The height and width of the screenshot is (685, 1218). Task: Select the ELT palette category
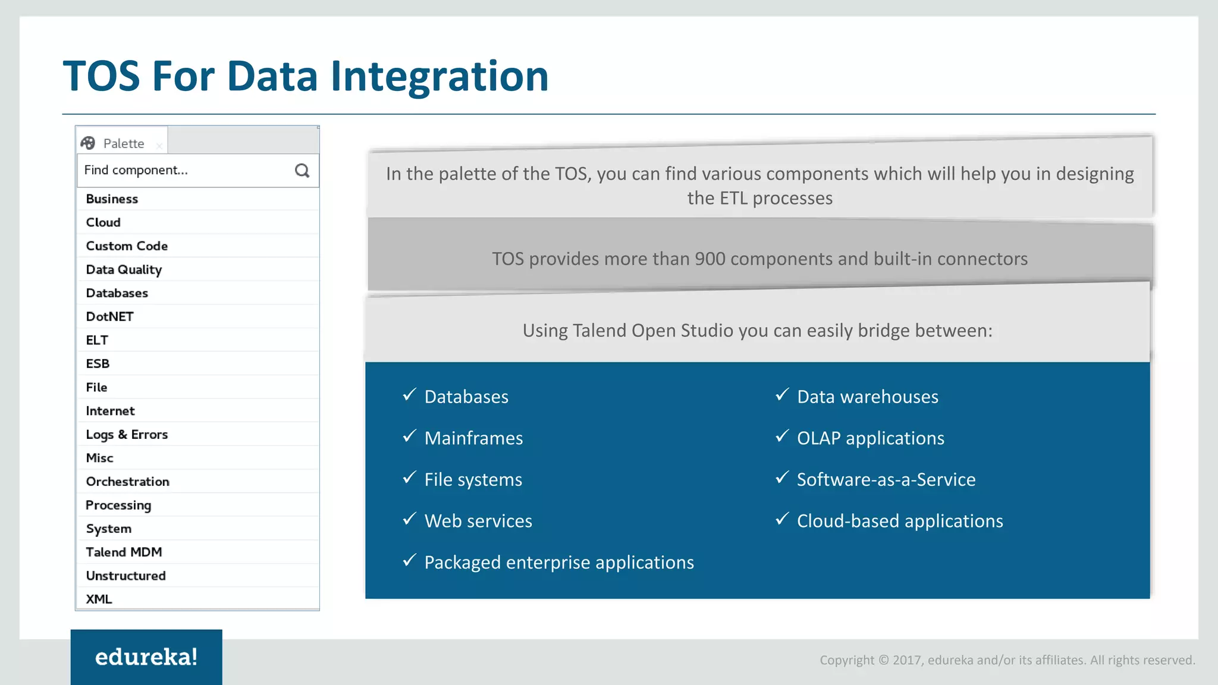(x=97, y=340)
